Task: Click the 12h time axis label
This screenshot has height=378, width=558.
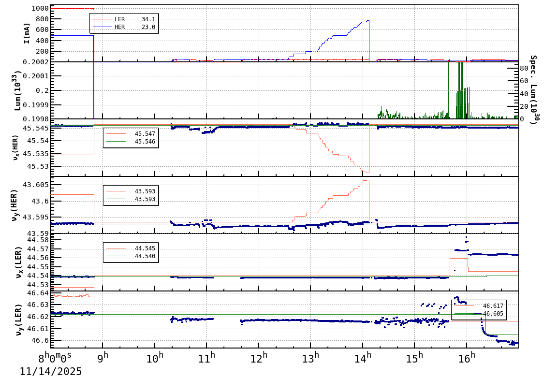Action: (x=259, y=357)
